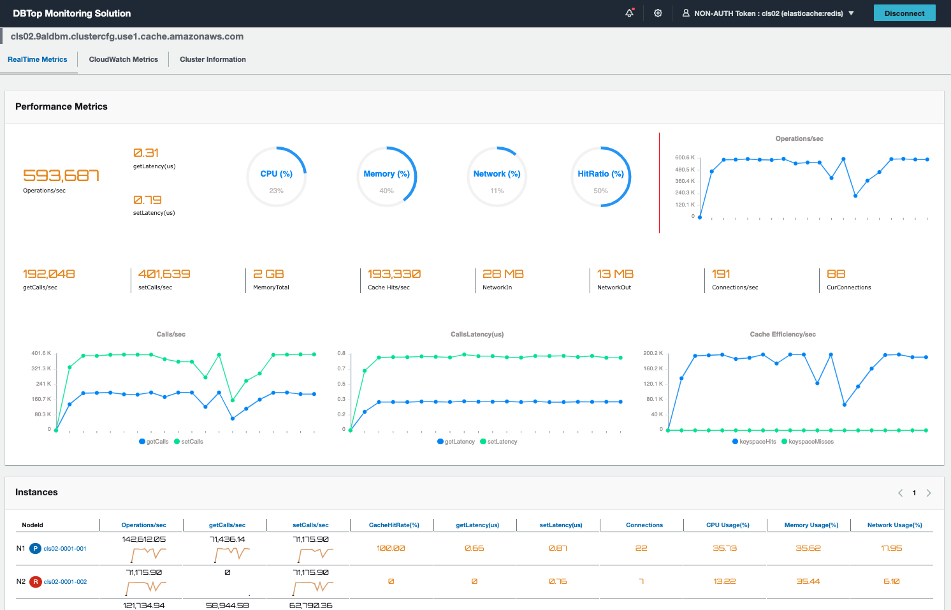Open the notifications bell icon

[x=630, y=13]
